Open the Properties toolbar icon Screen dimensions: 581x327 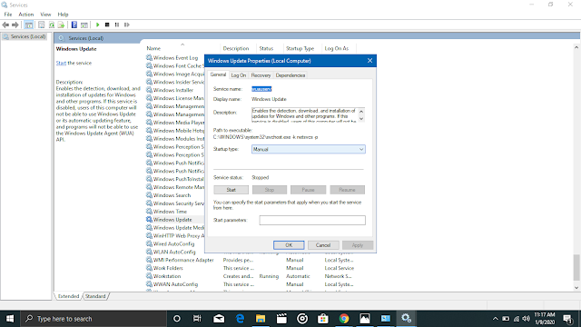pos(42,25)
